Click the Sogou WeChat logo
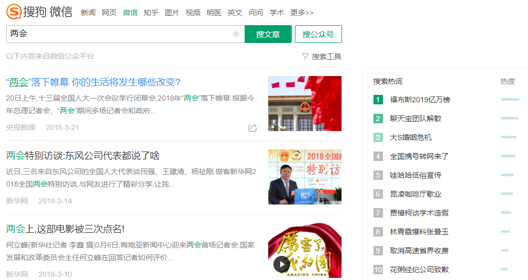This screenshot has height=280, width=528. click(x=39, y=12)
